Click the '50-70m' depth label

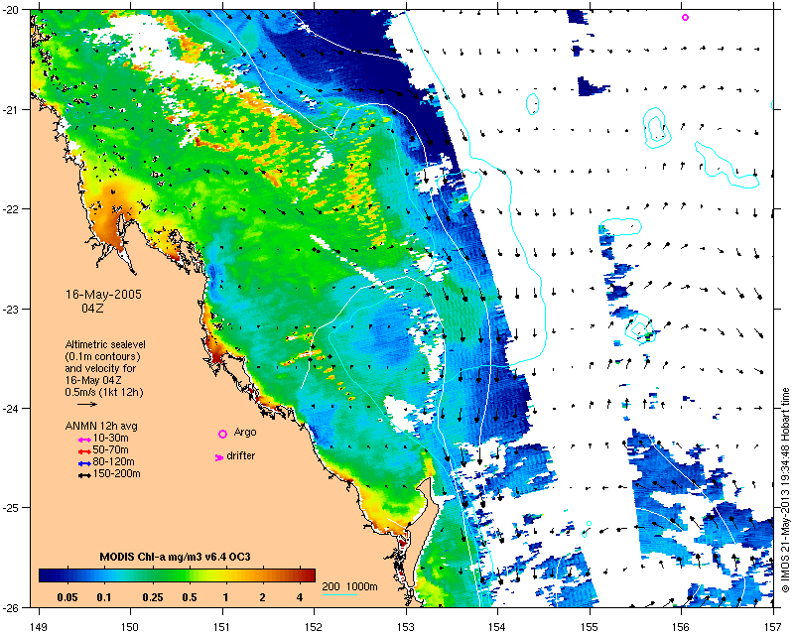(110, 450)
